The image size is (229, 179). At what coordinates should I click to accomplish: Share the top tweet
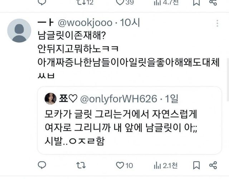pos(213,2)
